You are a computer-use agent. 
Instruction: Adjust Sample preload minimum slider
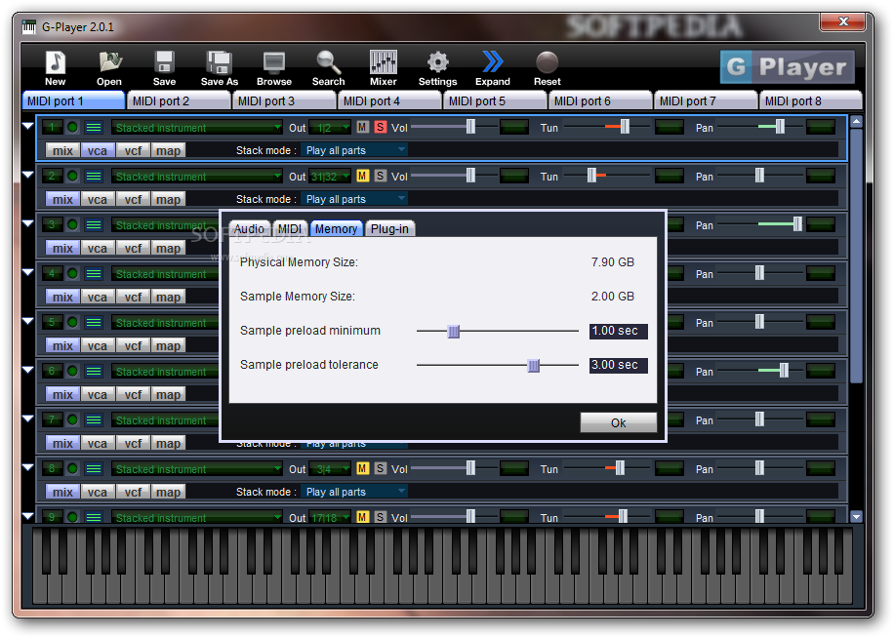[453, 331]
